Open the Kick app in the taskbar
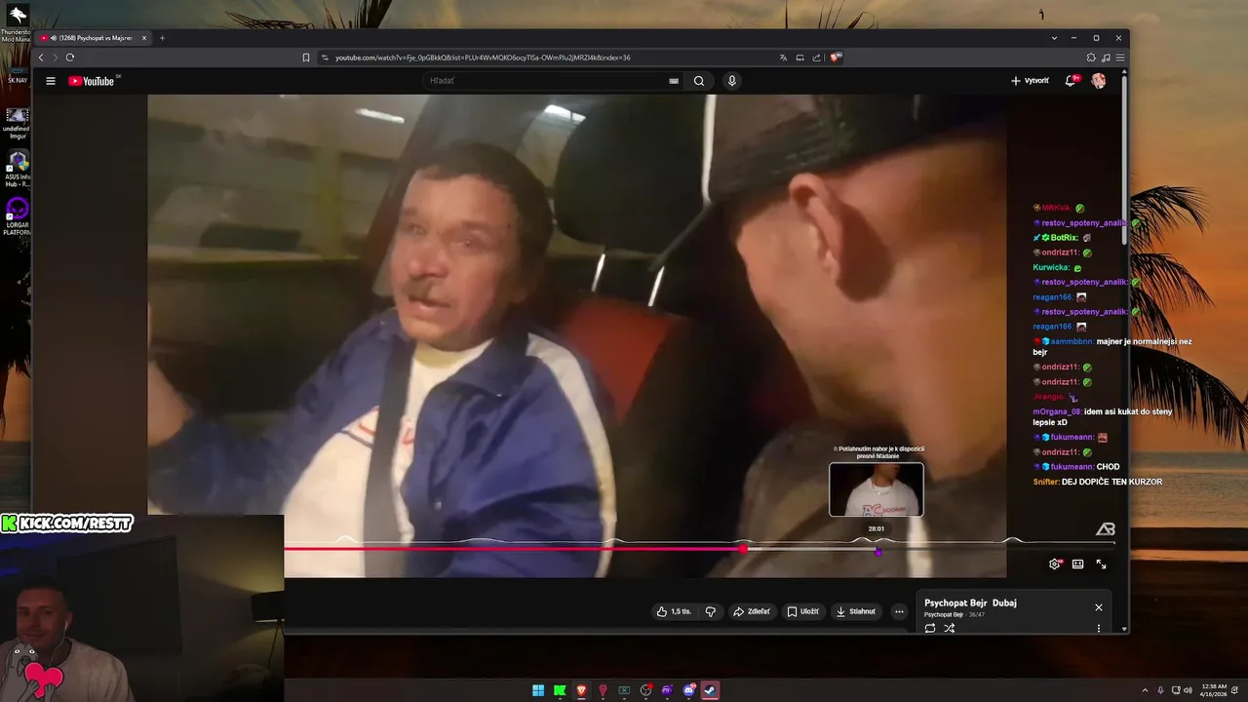The image size is (1248, 702). coord(560,690)
